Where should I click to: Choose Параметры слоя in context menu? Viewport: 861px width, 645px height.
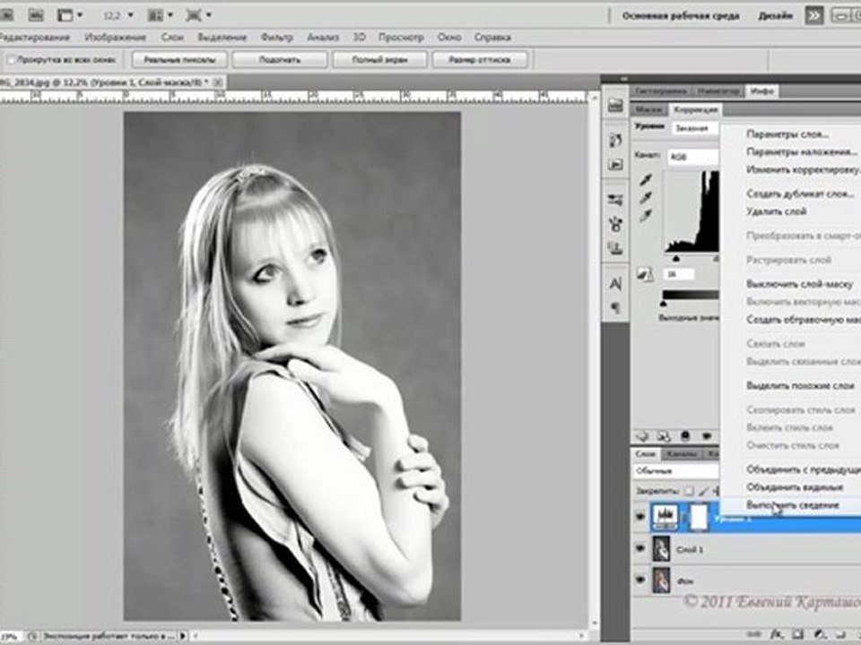[787, 133]
